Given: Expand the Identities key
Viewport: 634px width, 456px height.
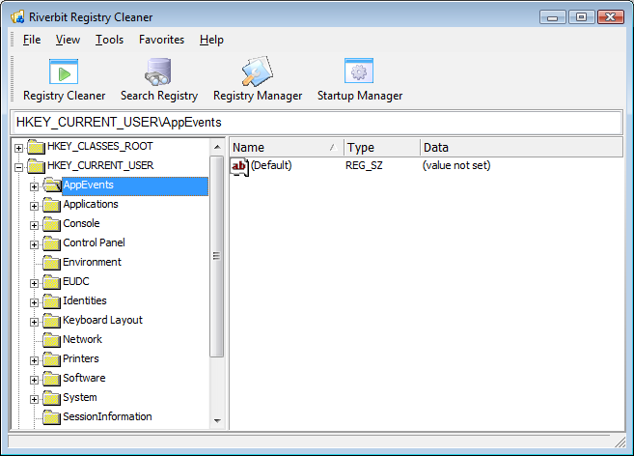Looking at the screenshot, I should click(35, 303).
